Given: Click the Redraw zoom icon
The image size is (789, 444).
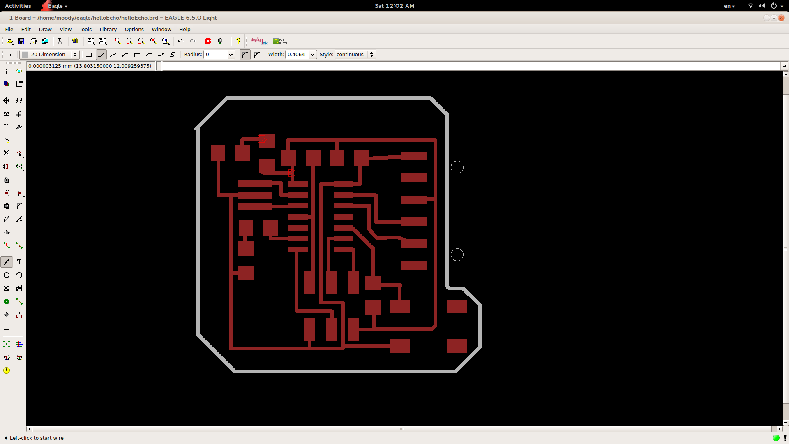Looking at the screenshot, I should 153,41.
